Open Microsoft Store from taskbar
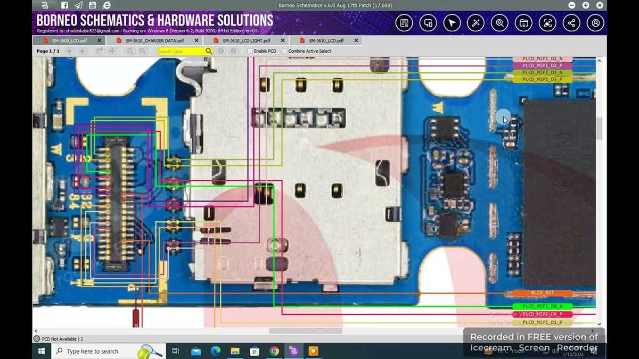 click(x=255, y=351)
